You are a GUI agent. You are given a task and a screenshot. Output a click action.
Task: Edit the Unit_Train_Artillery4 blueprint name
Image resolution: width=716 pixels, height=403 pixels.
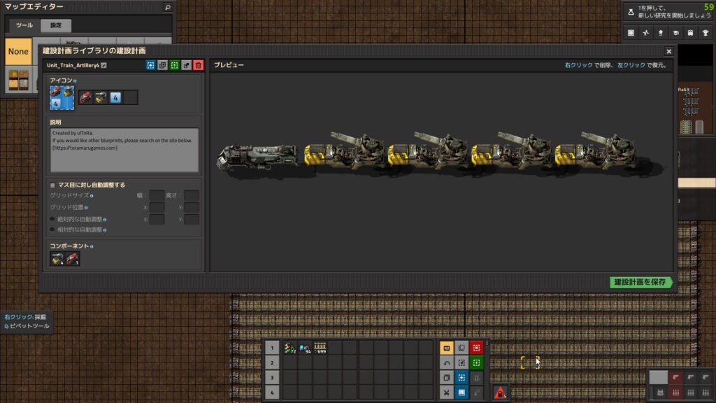tap(104, 65)
